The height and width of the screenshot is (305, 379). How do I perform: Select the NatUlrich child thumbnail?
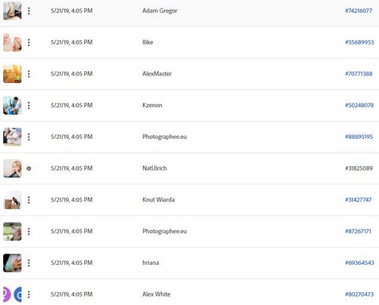(12, 168)
